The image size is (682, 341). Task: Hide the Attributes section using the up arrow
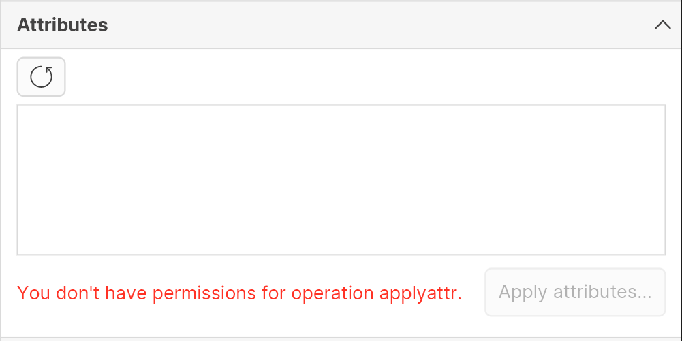click(x=662, y=25)
